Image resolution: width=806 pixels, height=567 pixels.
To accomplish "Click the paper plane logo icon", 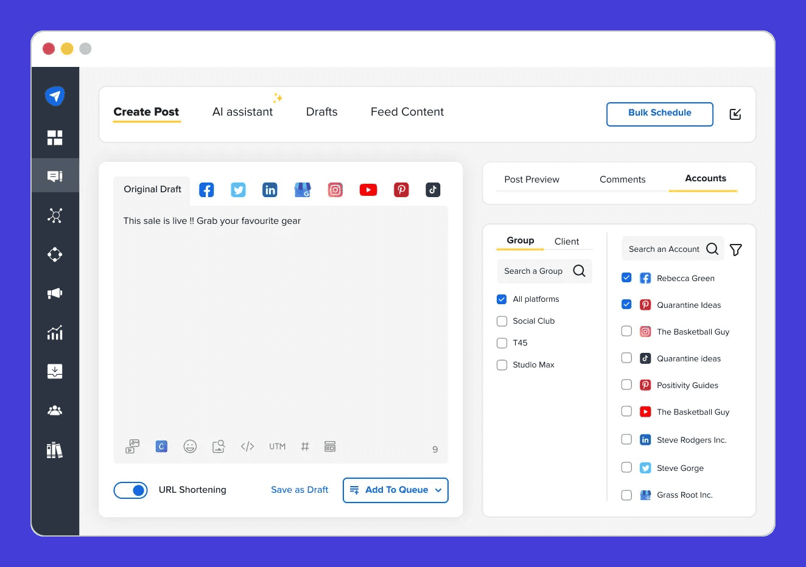I will point(55,96).
